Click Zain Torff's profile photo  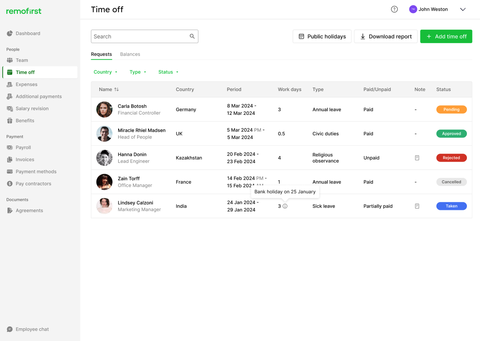click(x=104, y=182)
